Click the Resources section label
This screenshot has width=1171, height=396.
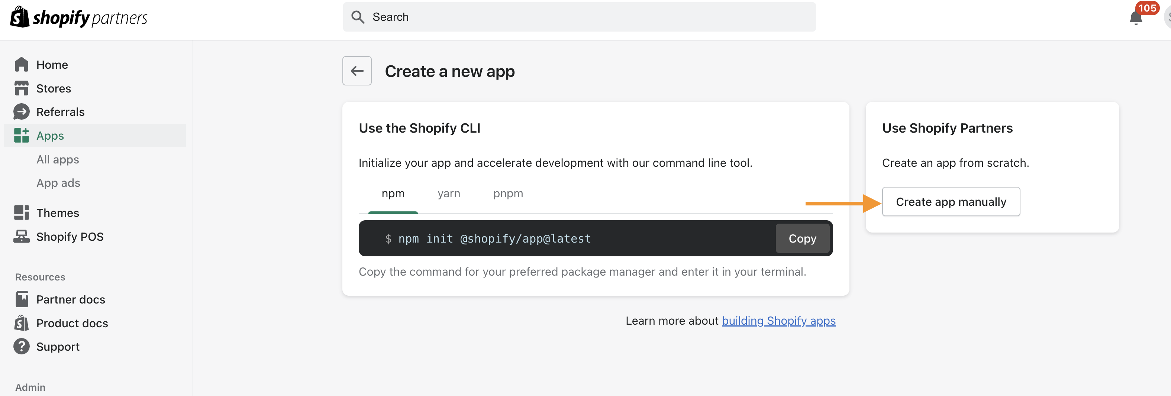tap(40, 277)
